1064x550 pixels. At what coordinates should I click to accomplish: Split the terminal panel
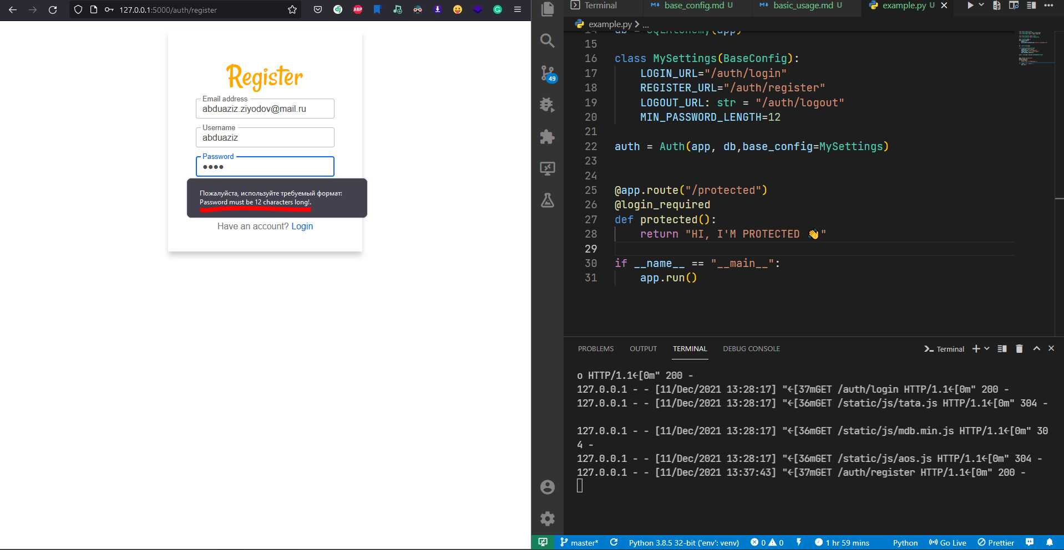(1002, 349)
